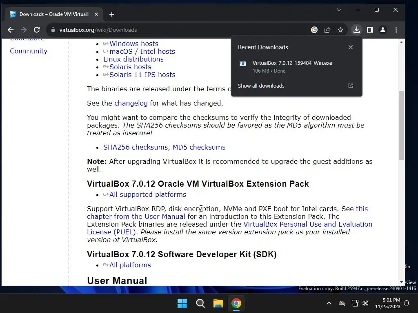Open the macOS / Intel hosts link
Image resolution: width=418 pixels, height=313 pixels.
[142, 51]
